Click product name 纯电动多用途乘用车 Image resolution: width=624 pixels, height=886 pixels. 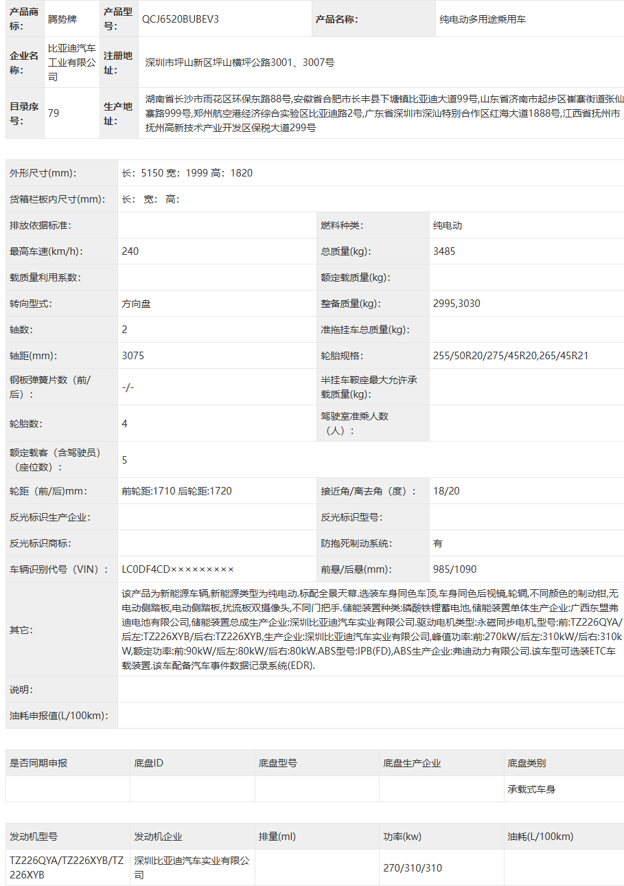483,19
